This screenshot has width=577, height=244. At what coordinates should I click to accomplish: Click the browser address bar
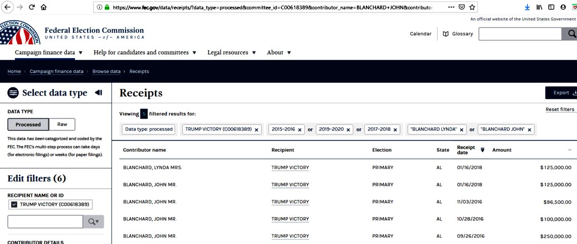click(x=272, y=7)
